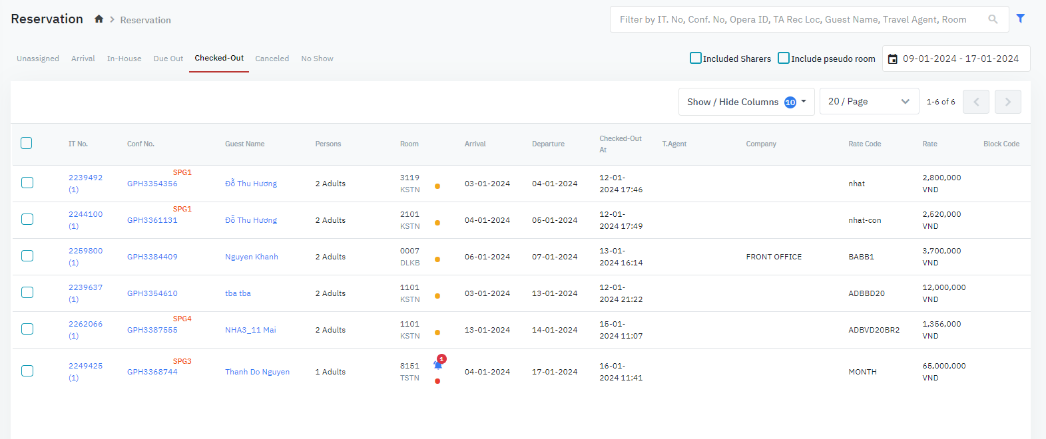Click the notification bell on room 8151
1046x439 pixels.
[438, 364]
